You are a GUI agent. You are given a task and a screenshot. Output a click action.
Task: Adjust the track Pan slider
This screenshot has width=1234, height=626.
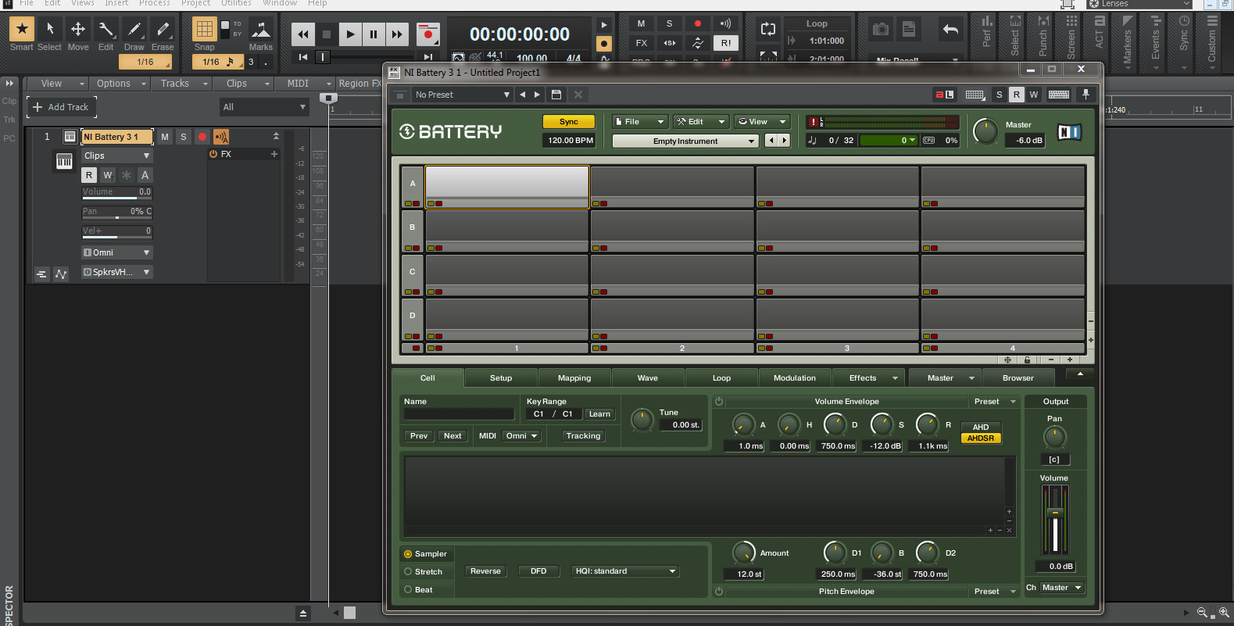tap(117, 212)
